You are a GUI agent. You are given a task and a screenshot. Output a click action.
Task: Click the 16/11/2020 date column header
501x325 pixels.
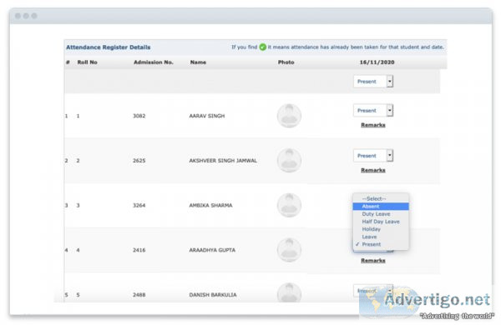tap(377, 62)
